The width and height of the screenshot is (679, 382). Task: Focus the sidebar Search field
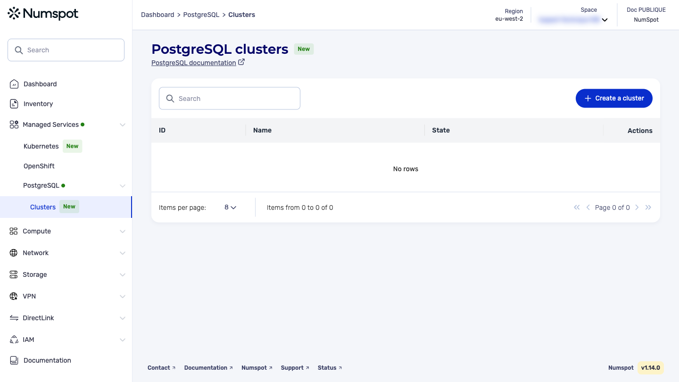tap(66, 50)
